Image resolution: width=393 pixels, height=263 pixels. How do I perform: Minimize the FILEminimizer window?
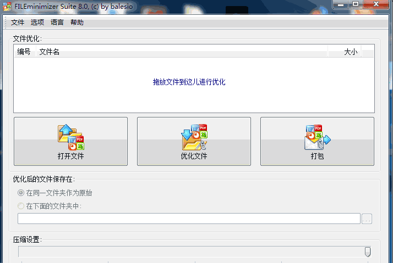pos(340,4)
